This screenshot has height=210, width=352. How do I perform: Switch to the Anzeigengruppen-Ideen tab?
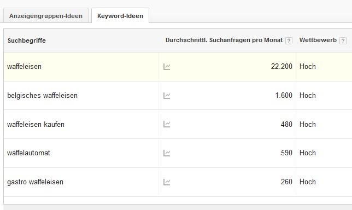pos(46,16)
